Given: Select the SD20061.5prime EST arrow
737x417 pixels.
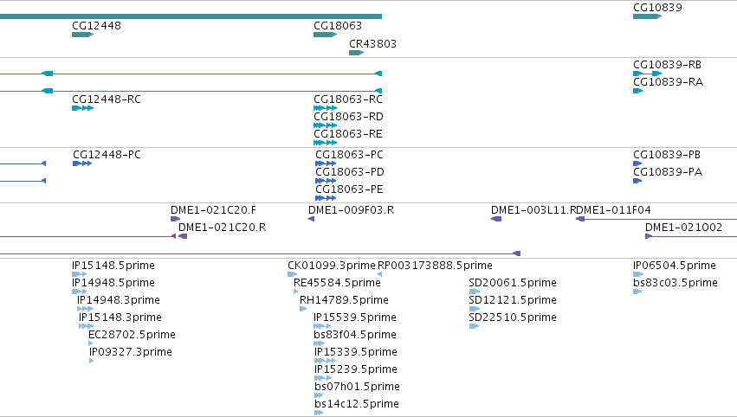Looking at the screenshot, I should coord(475,292).
